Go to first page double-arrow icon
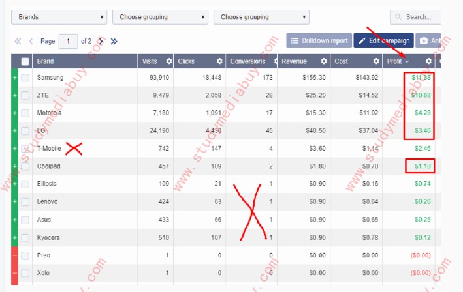463x292 pixels. (18, 41)
